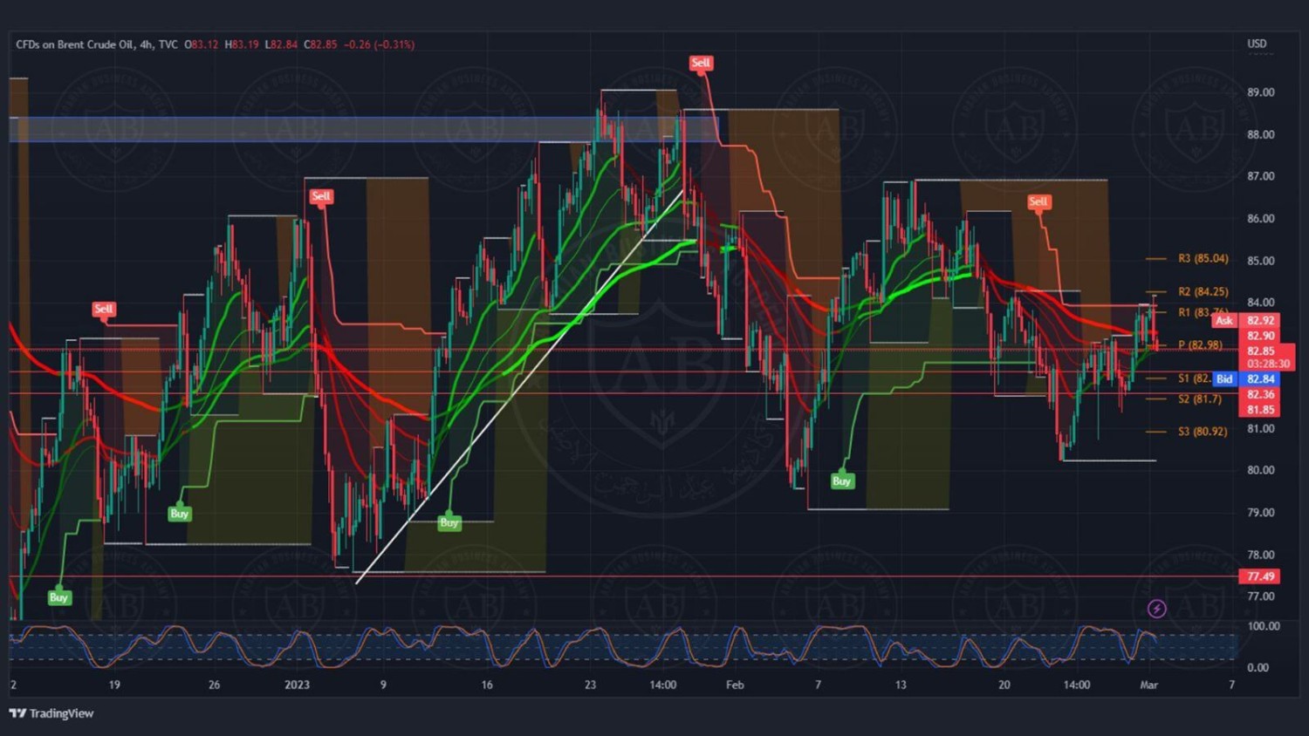This screenshot has height=736, width=1309.
Task: Open the TradingView logo link
Action: point(51,713)
